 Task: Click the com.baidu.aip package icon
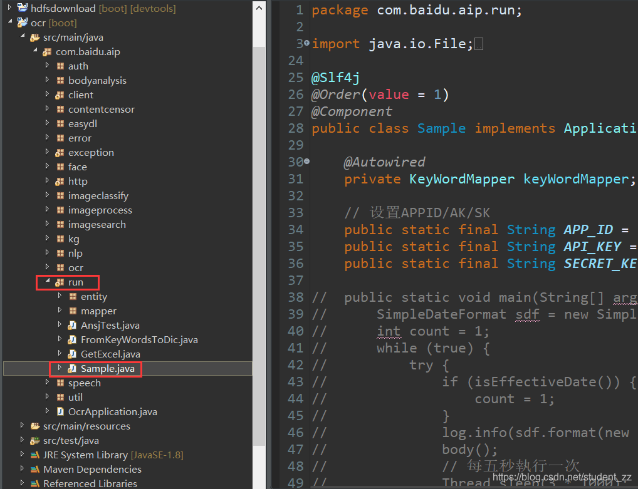(x=47, y=51)
